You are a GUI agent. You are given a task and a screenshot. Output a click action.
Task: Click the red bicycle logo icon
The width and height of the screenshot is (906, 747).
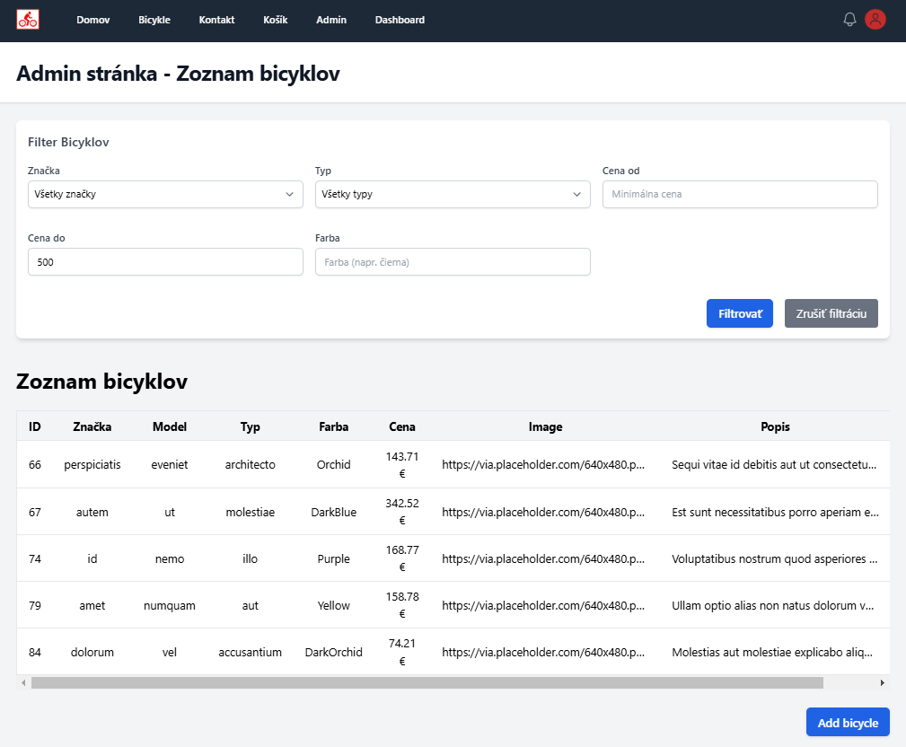(28, 20)
